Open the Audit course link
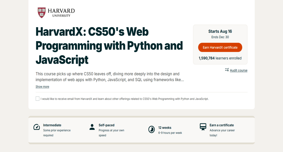 click(238, 70)
